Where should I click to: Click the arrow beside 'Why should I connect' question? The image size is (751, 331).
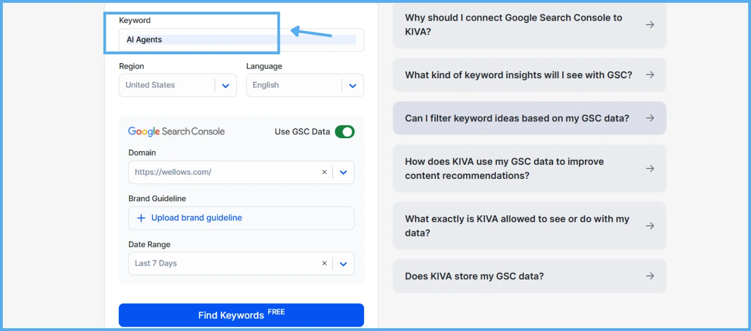(x=650, y=24)
